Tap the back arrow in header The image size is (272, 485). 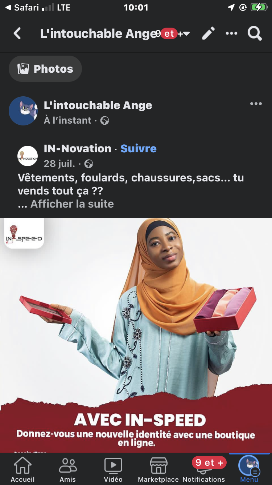tap(17, 34)
